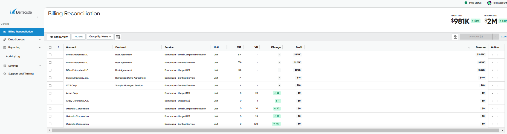The image size is (507, 134).
Task: Select the IndigoStrawberry, Co. row checkbox
Action: [x=50, y=78]
